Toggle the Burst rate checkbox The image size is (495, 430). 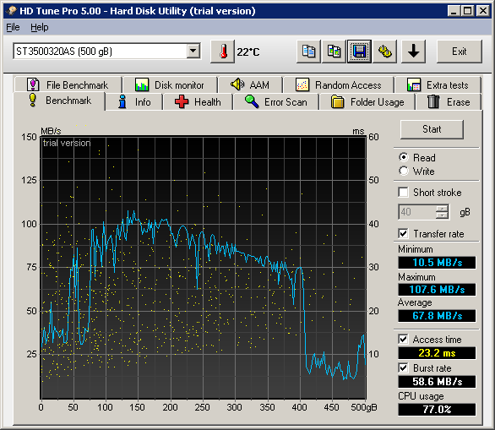pyautogui.click(x=403, y=367)
